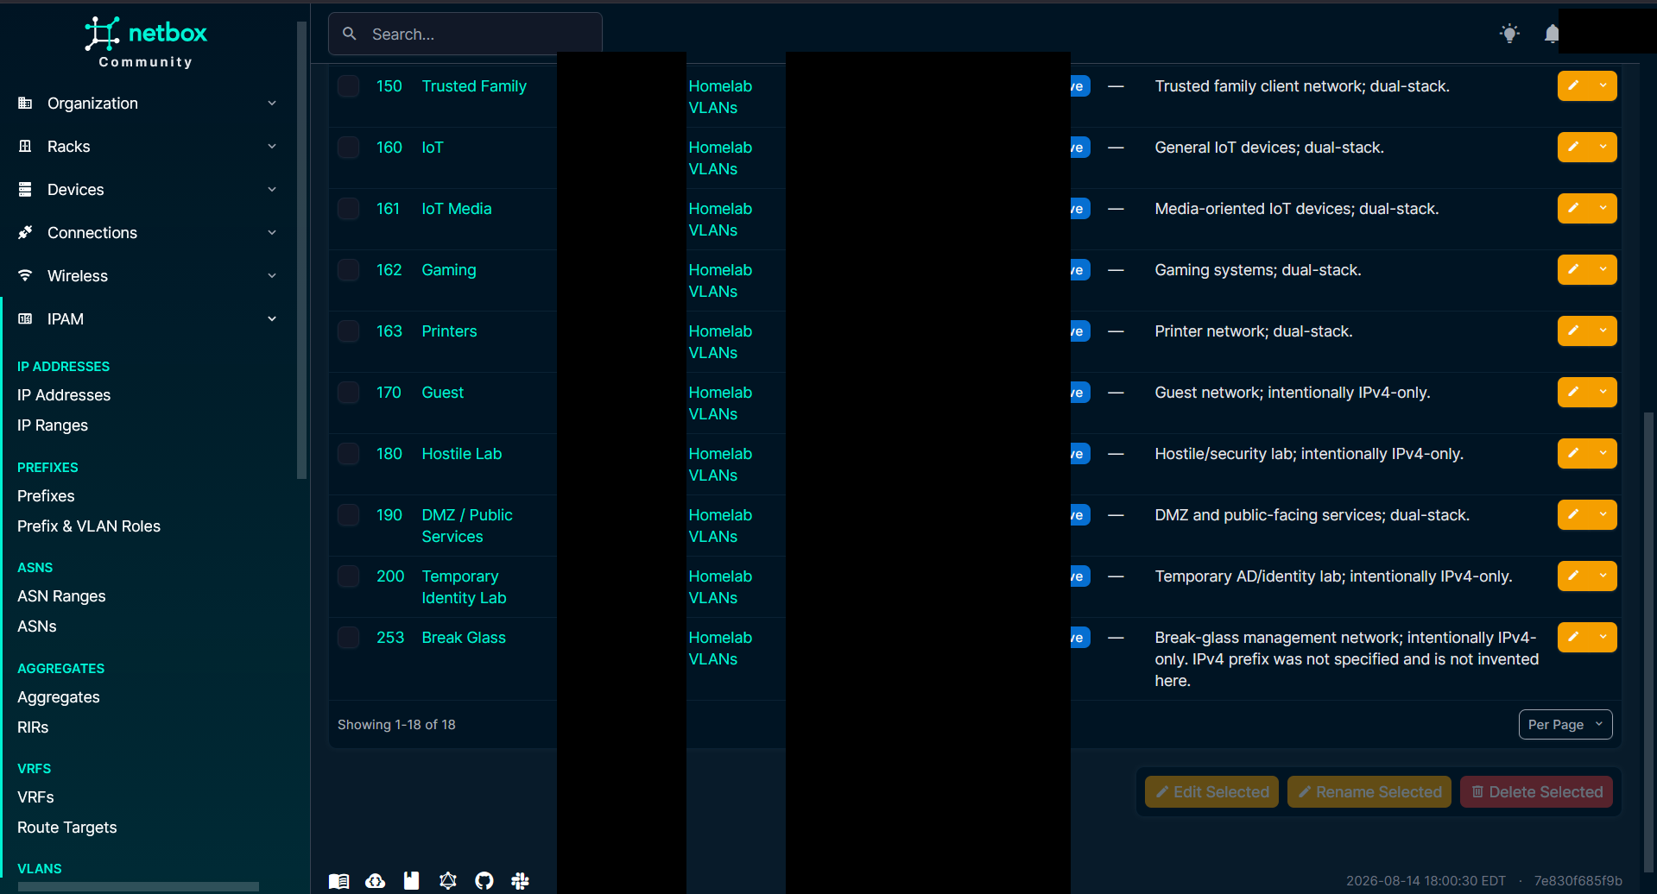Open the GraphQL API icon
The height and width of the screenshot is (894, 1657).
[x=447, y=881]
